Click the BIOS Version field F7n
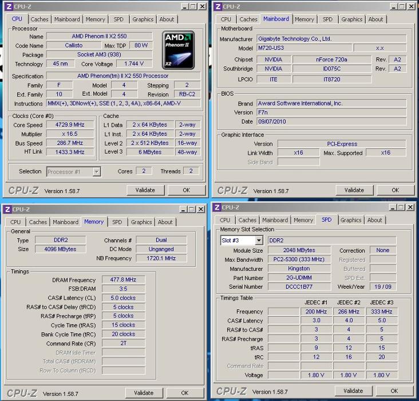This screenshot has height=401, width=419. click(x=331, y=113)
